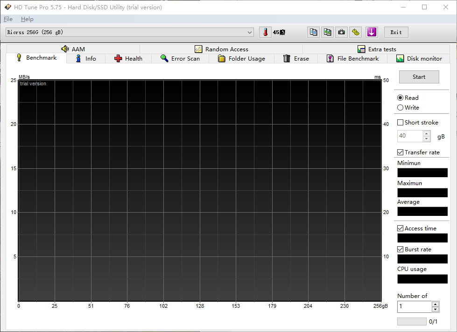Viewport: 457px width, 332px height.
Task: Click the copy information to clipboard icon
Action: click(x=313, y=32)
